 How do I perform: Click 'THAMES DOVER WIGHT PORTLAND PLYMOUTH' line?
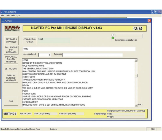click(x=44, y=80)
